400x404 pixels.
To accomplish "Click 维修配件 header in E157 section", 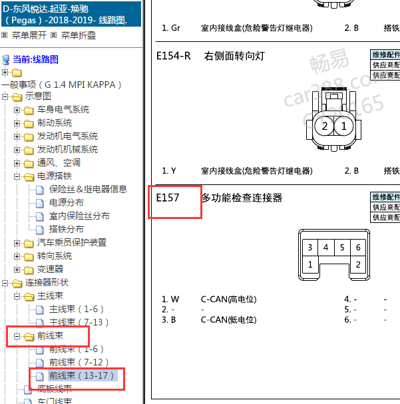I will (x=385, y=197).
